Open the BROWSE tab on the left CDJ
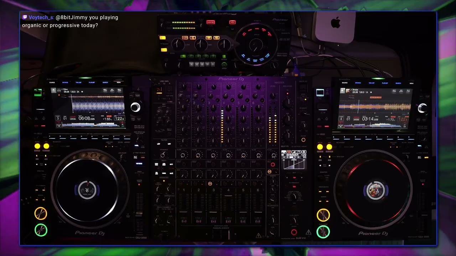This screenshot has width=456, height=256. tap(65, 82)
